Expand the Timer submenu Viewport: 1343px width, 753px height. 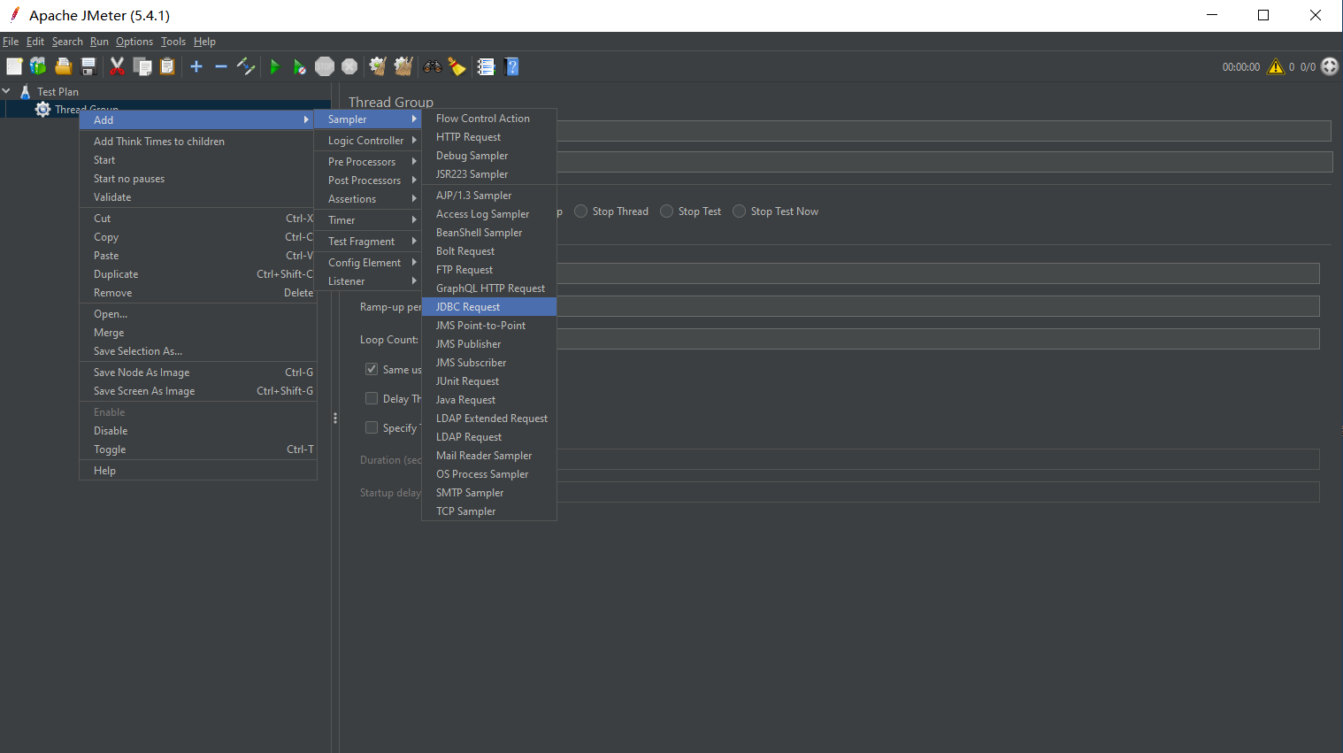coord(368,219)
